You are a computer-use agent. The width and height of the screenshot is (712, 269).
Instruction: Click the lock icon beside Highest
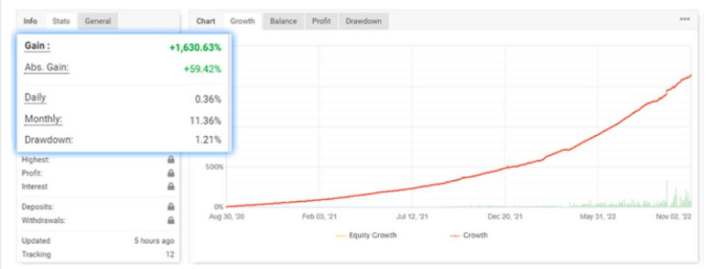point(171,160)
